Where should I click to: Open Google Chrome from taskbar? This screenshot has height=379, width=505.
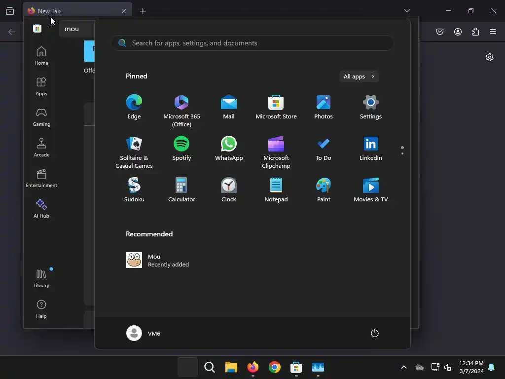(x=274, y=367)
